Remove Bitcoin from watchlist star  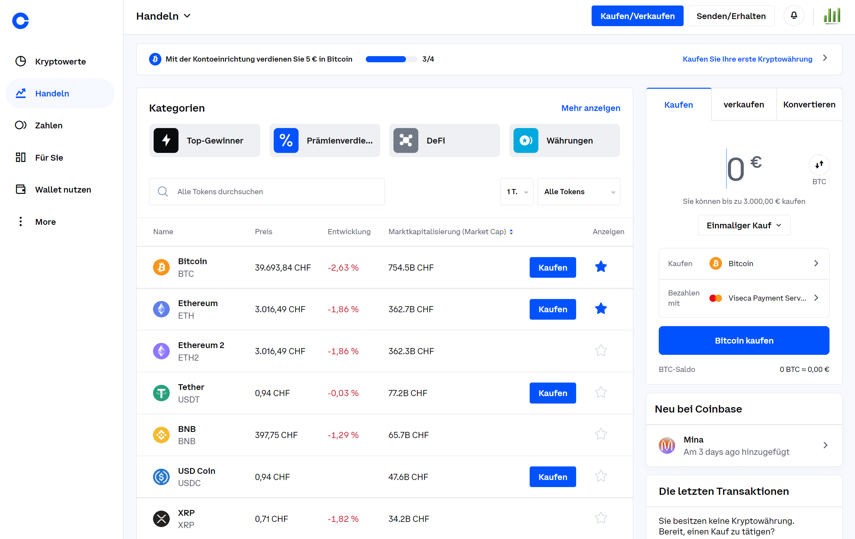[x=601, y=266]
